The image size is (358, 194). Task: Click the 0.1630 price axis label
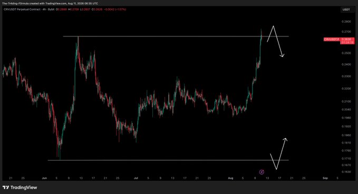(346, 172)
